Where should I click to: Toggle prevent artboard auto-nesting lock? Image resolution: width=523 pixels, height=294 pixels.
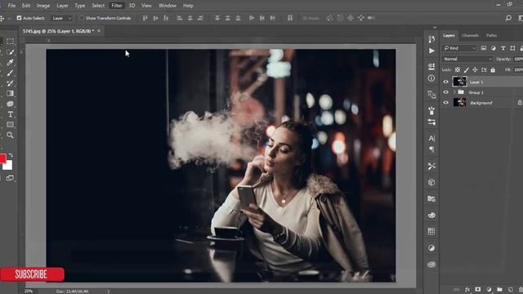click(484, 69)
